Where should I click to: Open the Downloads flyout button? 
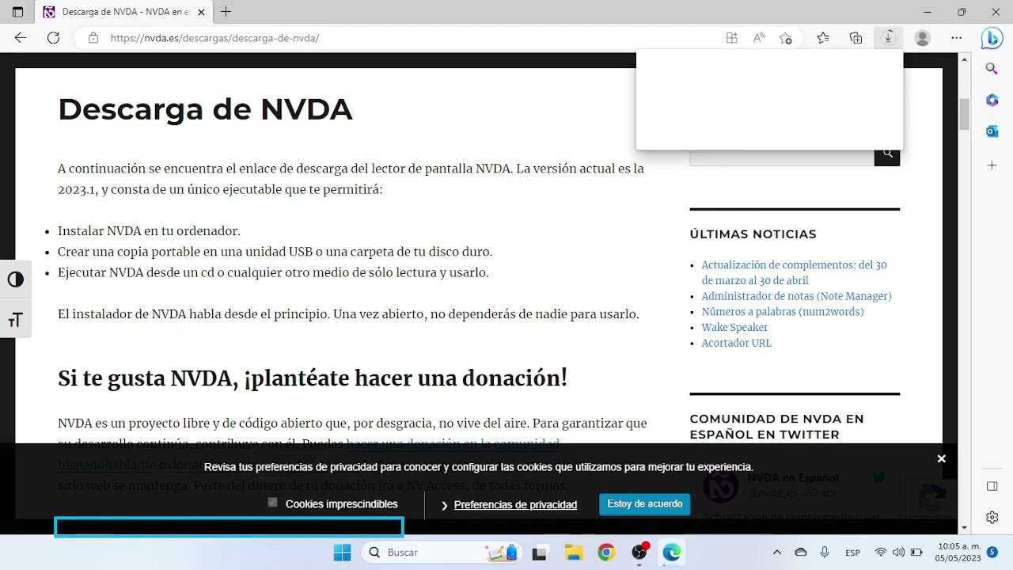coord(888,37)
